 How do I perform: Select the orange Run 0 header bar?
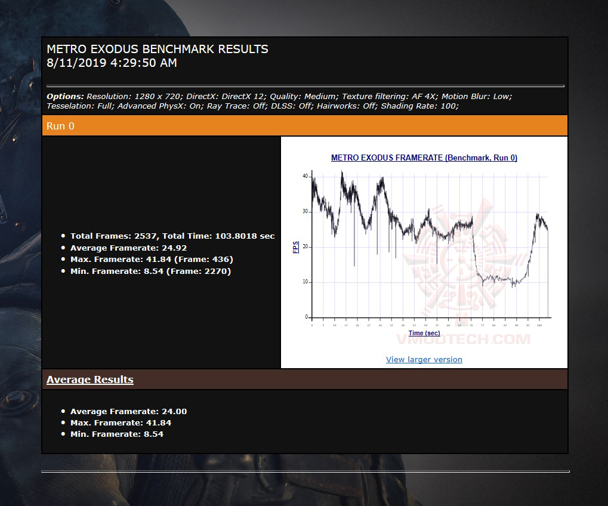pyautogui.click(x=305, y=126)
